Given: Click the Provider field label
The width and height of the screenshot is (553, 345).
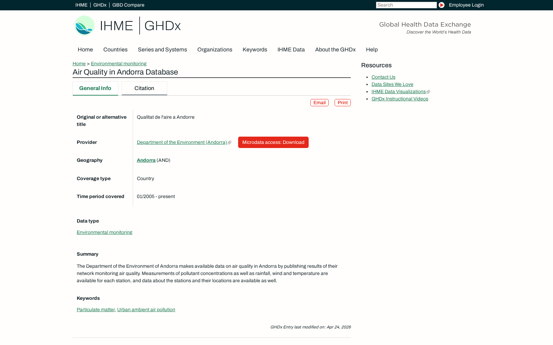Looking at the screenshot, I should [87, 142].
